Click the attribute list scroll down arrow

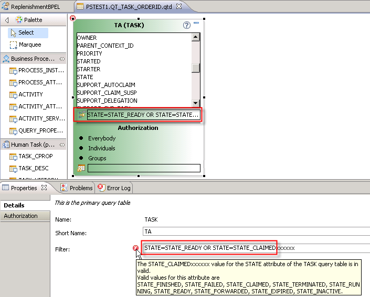click(196, 103)
